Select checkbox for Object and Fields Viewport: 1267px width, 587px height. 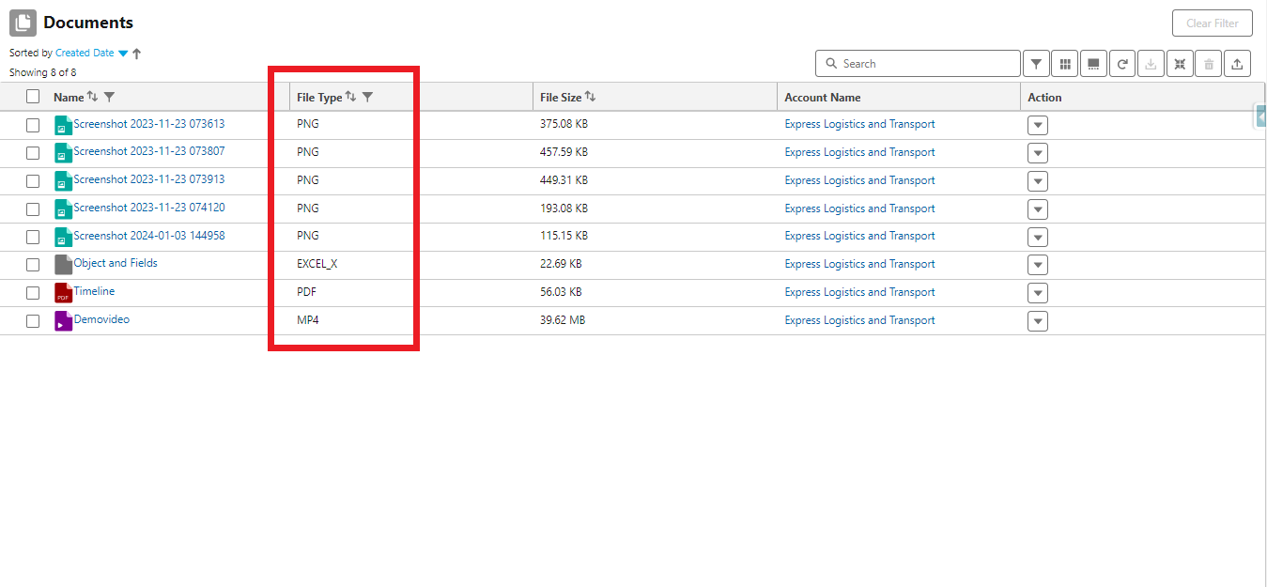[33, 265]
